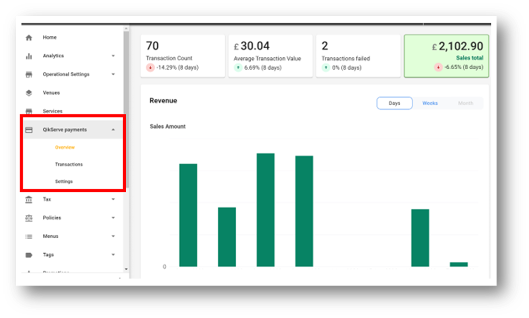Click the Policies scales icon
This screenshot has width=529, height=318.
(29, 218)
